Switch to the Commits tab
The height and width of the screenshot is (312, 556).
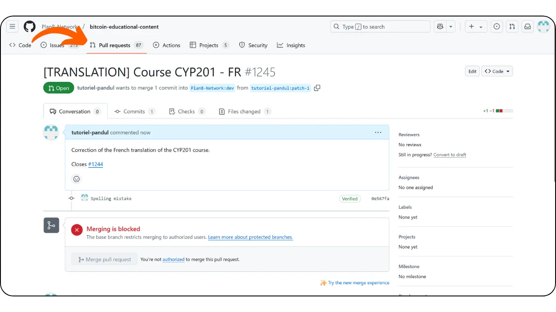(135, 111)
